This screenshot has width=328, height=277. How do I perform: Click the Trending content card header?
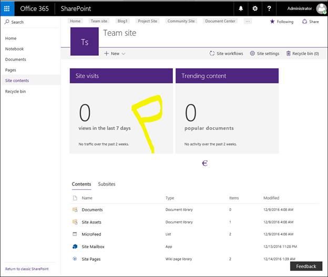(227, 76)
